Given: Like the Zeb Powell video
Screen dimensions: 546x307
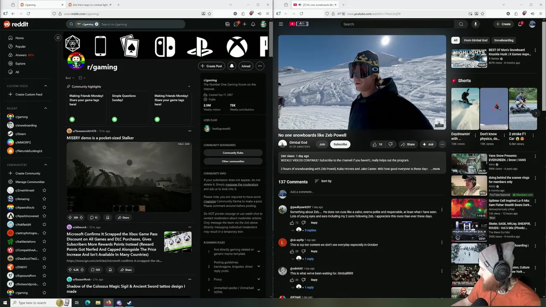Looking at the screenshot, I should click(378, 145).
